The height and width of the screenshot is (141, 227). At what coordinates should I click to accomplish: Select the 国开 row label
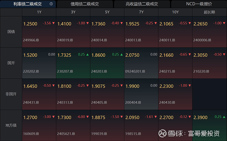(11, 63)
